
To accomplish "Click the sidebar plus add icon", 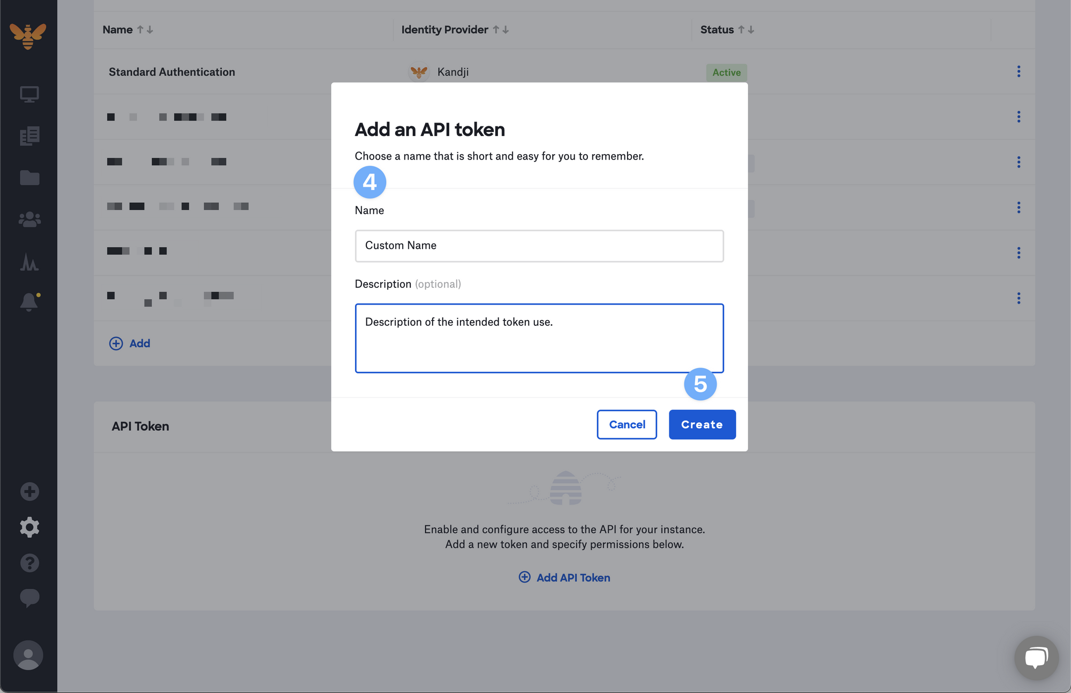I will 29,491.
